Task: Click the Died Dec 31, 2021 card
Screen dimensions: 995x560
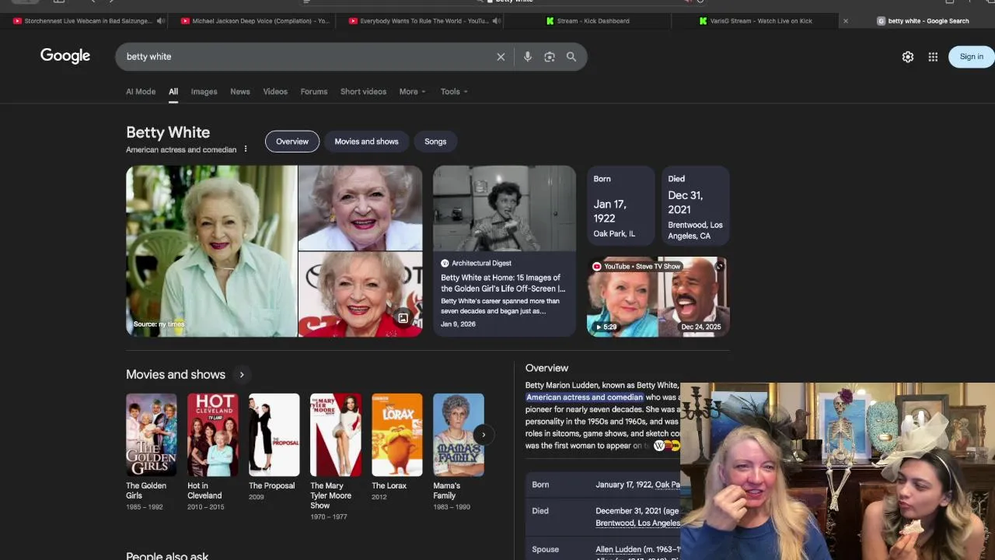Action: 695,206
